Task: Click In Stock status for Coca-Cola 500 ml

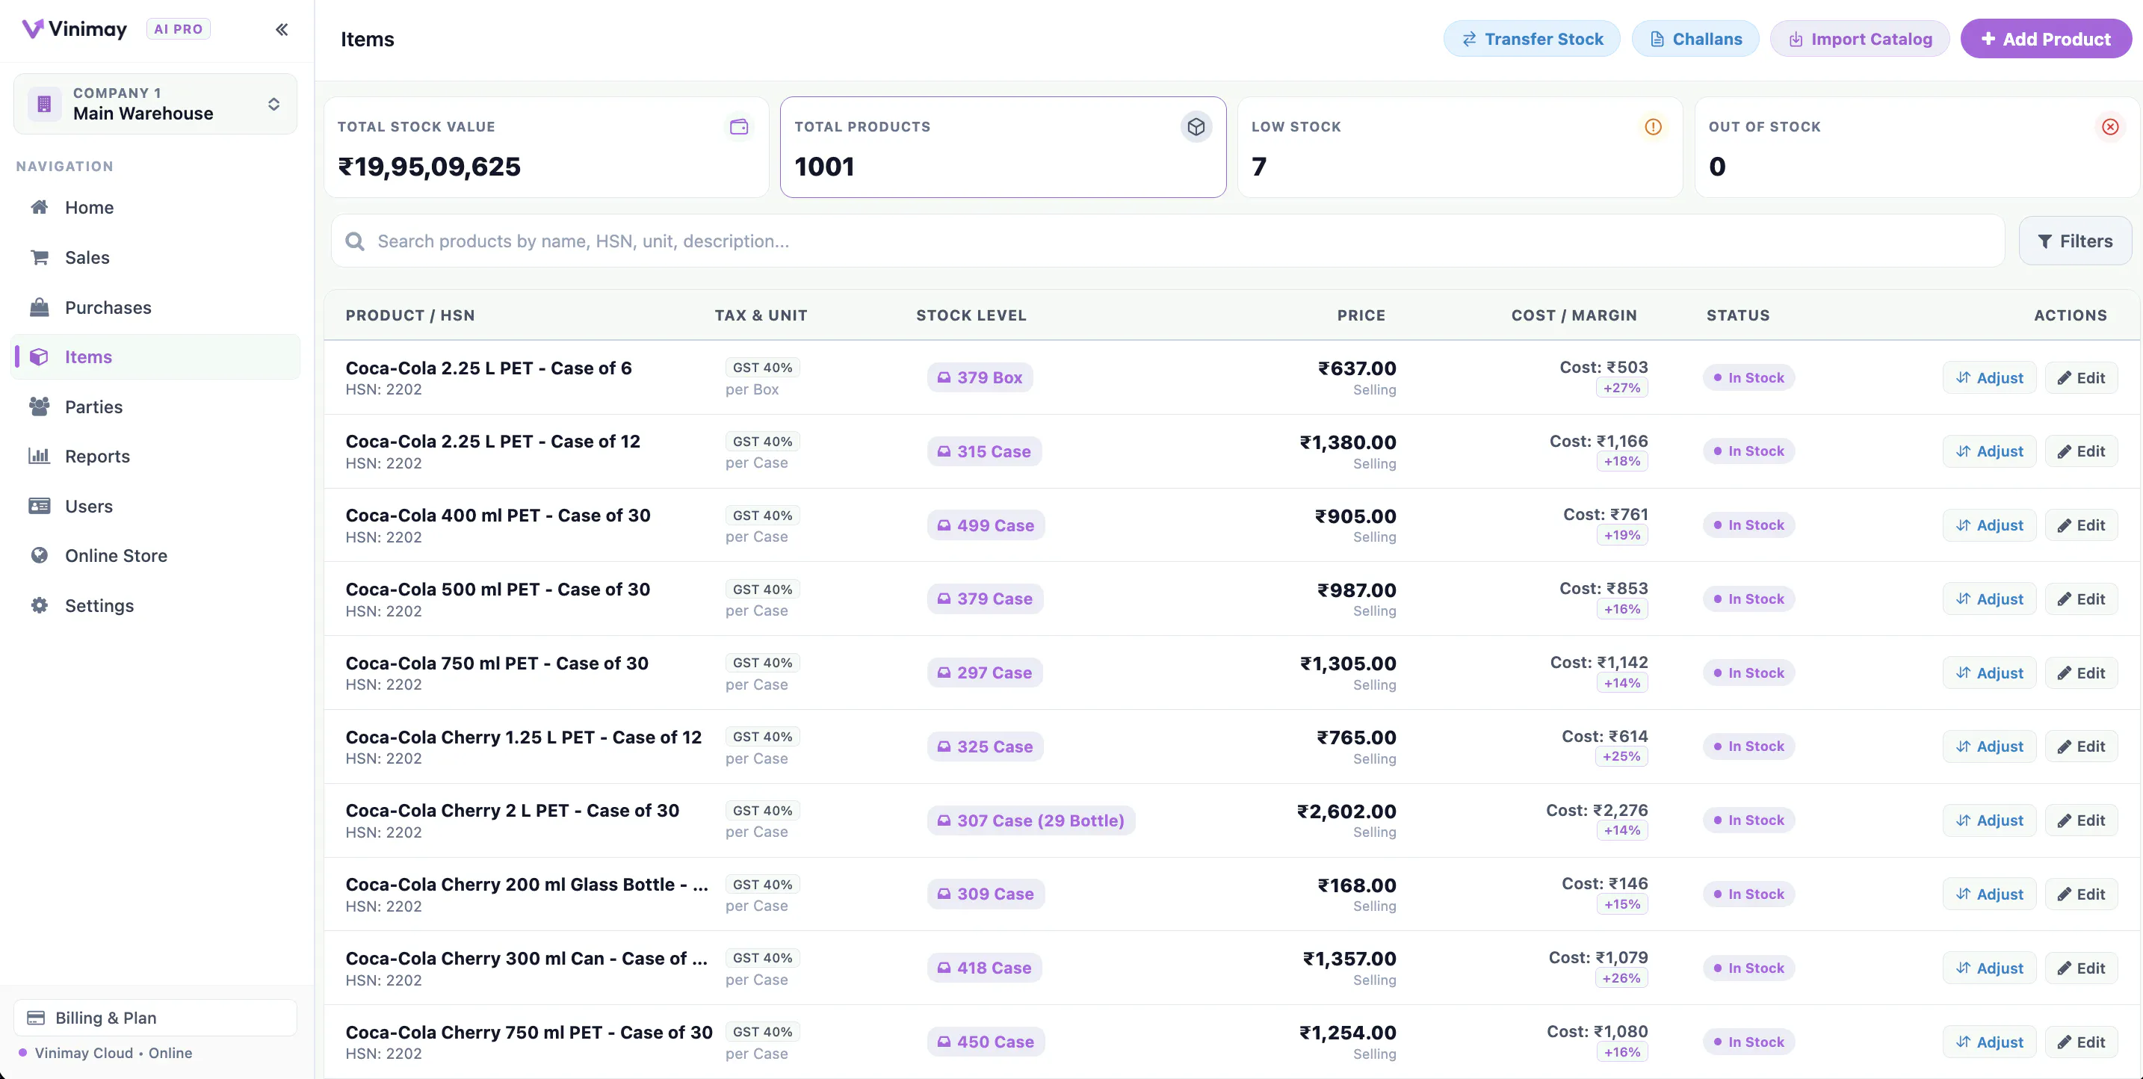Action: (x=1748, y=599)
